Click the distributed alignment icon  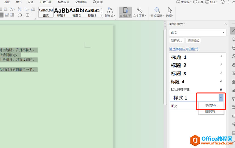[7, 15]
